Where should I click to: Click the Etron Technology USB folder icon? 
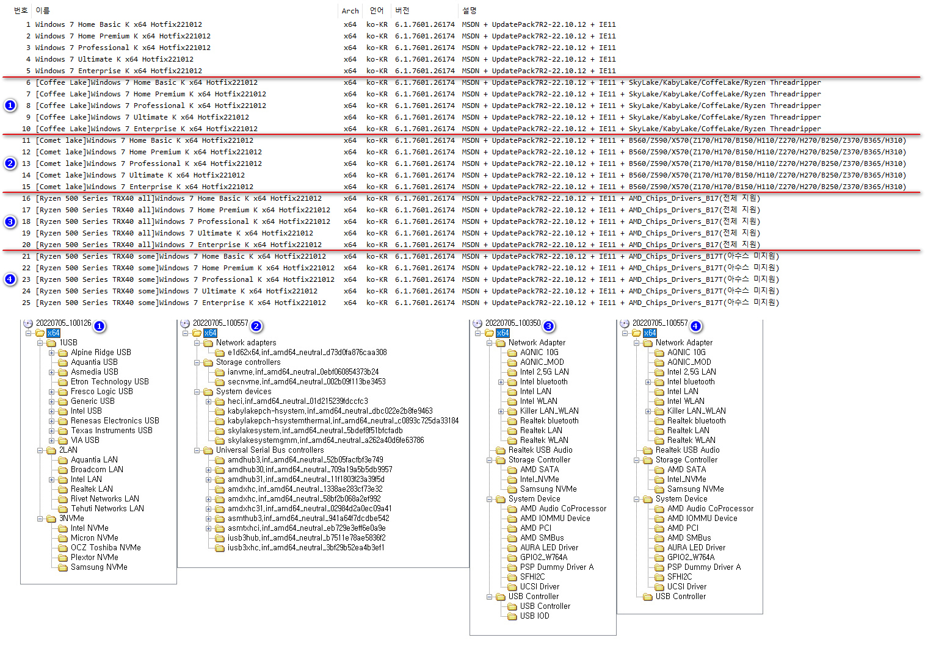pyautogui.click(x=63, y=382)
